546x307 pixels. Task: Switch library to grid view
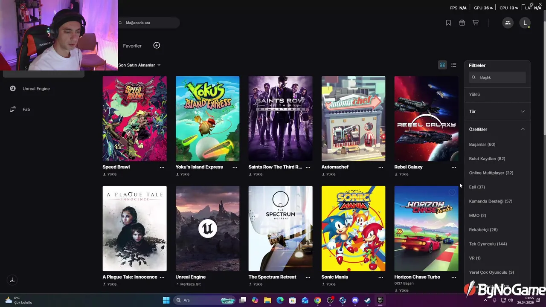(x=442, y=65)
